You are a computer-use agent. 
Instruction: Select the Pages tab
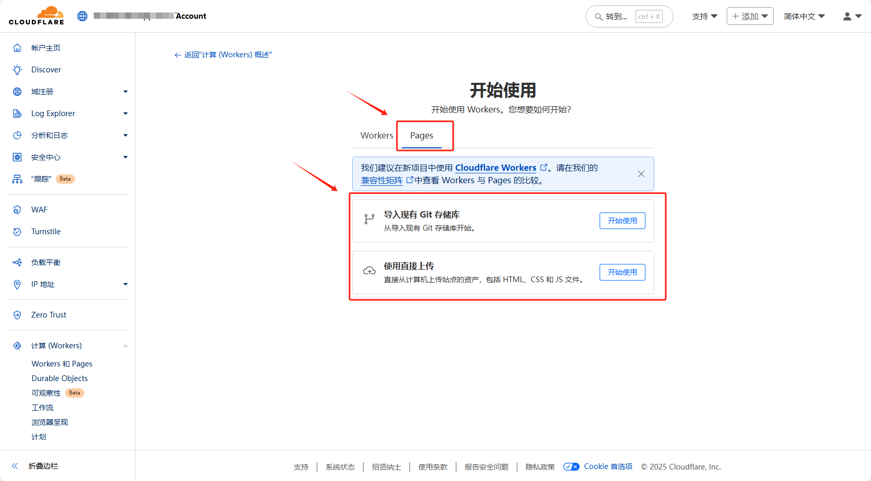coord(421,135)
